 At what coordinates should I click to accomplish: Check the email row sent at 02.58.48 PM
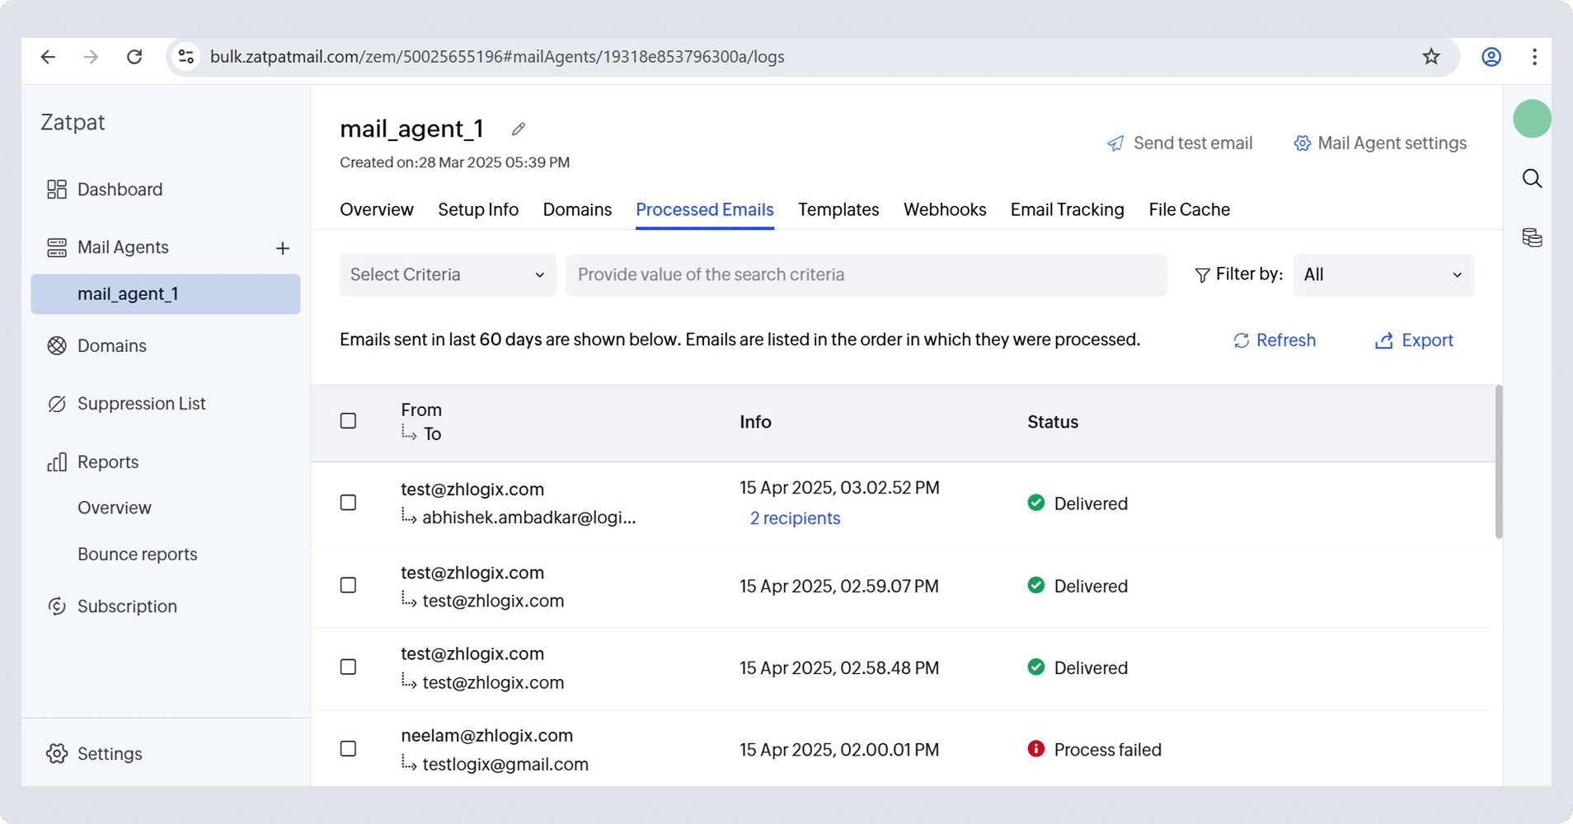349,667
